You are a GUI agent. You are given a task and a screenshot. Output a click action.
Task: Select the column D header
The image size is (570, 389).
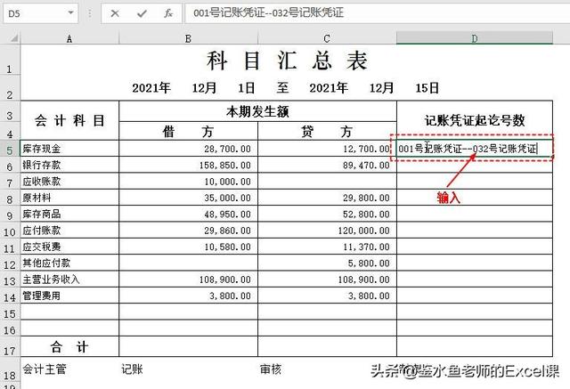coord(474,38)
